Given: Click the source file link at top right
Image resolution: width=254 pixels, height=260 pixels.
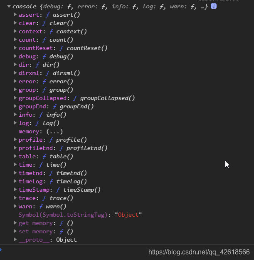Looking at the screenshot, I should point(218,0).
